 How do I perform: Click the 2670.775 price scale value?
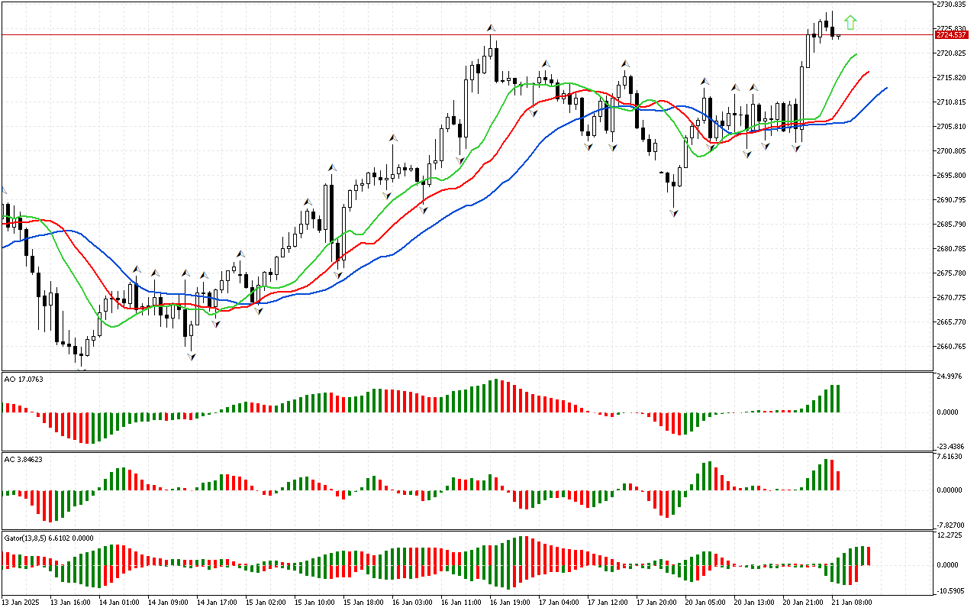click(x=952, y=298)
